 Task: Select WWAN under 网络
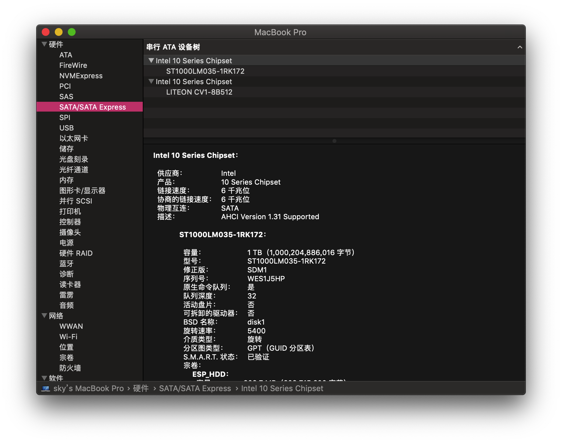pos(71,326)
